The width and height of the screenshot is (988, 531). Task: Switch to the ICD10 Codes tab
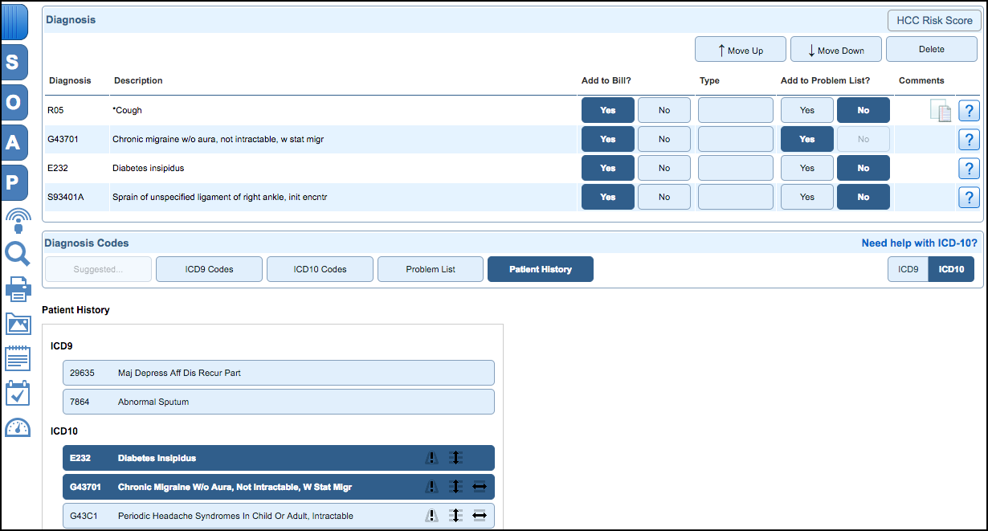[320, 269]
